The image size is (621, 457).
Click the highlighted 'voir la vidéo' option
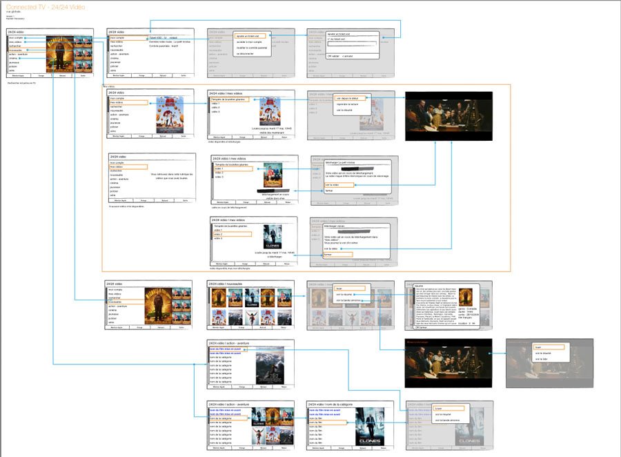(338, 185)
